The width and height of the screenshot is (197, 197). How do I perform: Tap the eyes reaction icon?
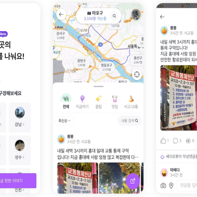pyautogui.click(x=188, y=141)
